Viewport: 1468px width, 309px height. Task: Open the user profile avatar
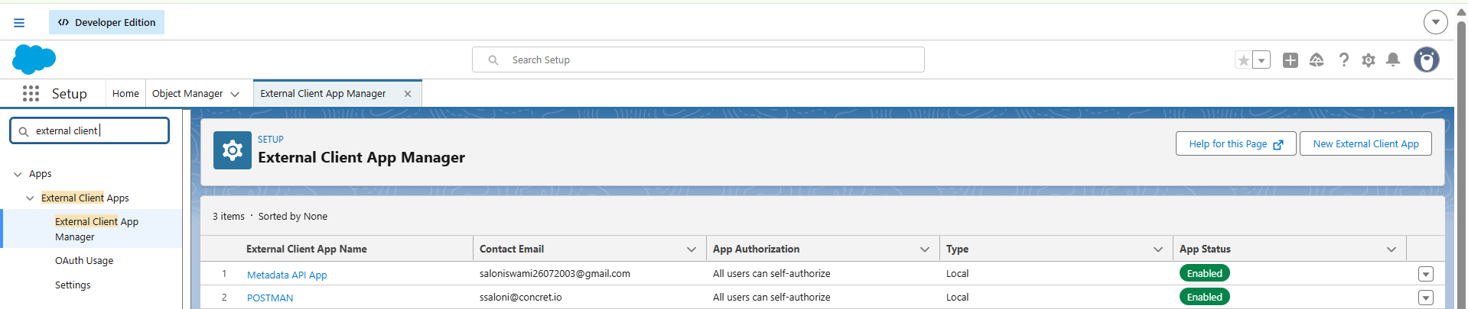(1427, 60)
